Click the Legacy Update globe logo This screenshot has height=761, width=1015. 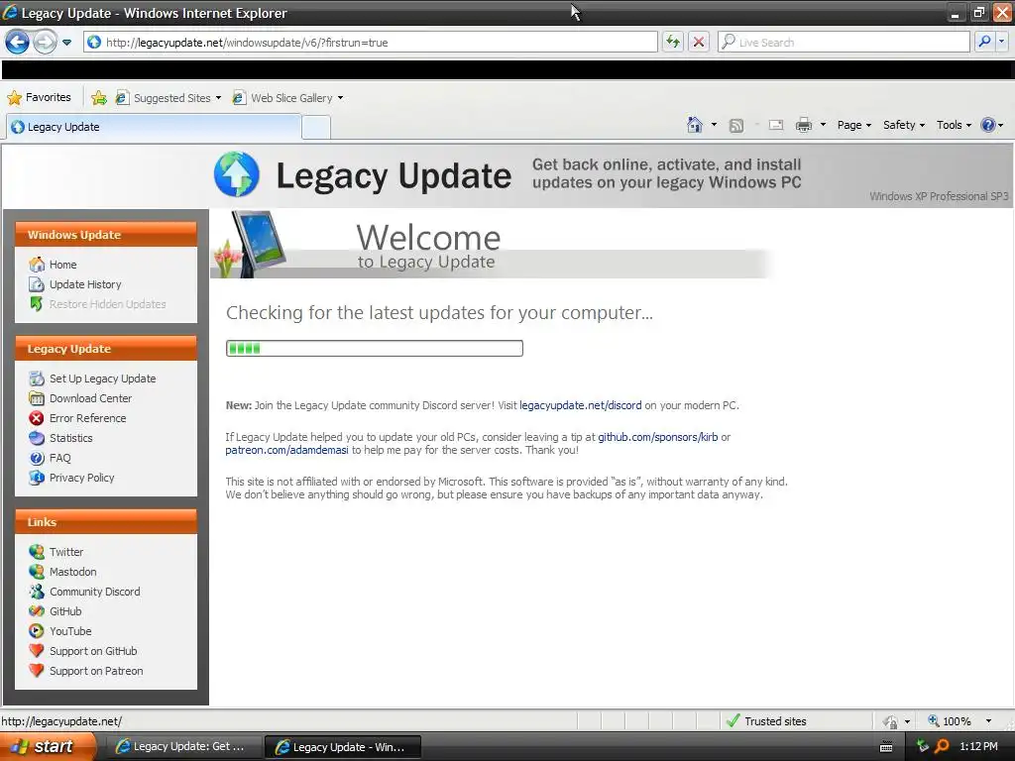click(236, 174)
